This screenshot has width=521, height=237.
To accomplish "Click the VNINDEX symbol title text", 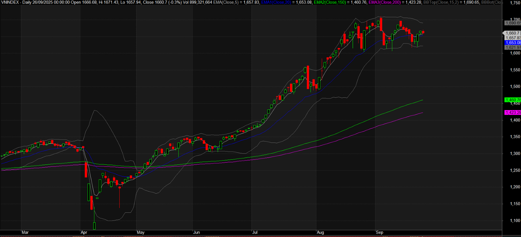I will tap(9, 2).
